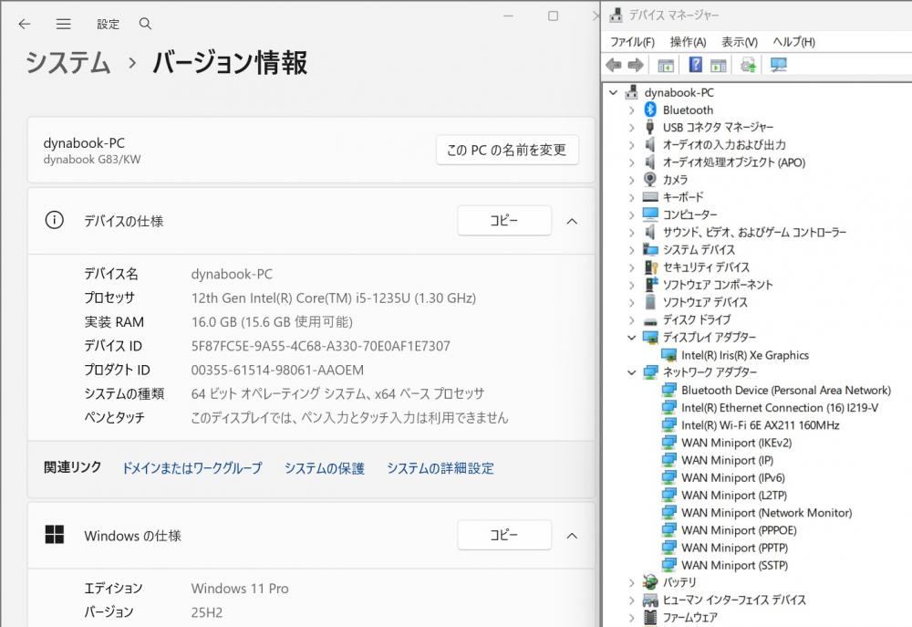Screen dimensions: 912x627
Task: Select Intel Ethernet Connection I219-V
Action: pyautogui.click(x=780, y=408)
